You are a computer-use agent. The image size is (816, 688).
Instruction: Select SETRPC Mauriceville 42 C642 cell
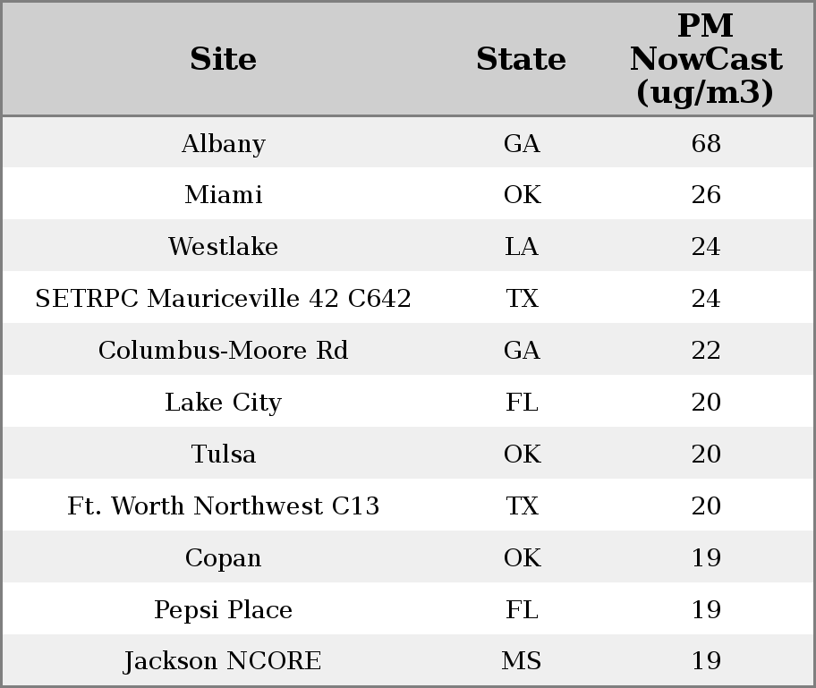[x=223, y=299]
